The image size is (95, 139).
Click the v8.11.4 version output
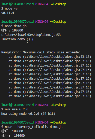[8, 13]
